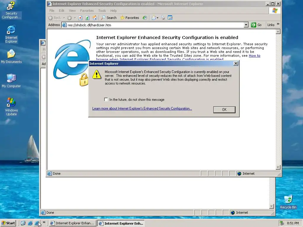Screen dimensions: 303x227
Task: Open the Security Configuration desktop shortcut
Action: point(11,10)
